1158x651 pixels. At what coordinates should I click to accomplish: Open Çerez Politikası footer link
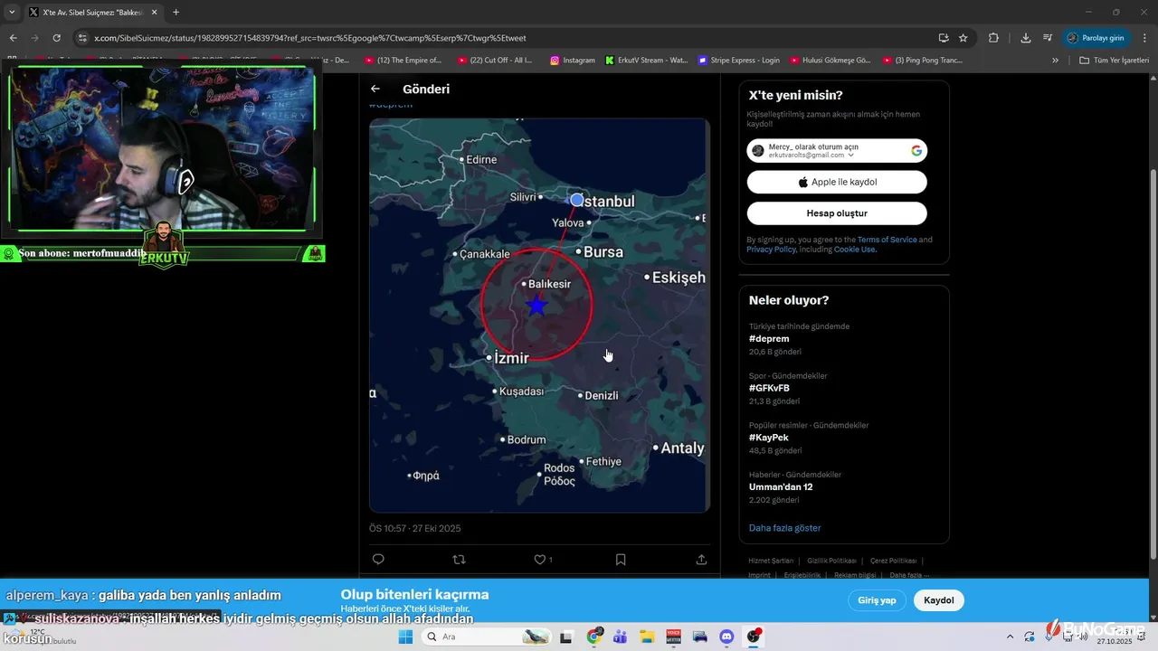893,561
